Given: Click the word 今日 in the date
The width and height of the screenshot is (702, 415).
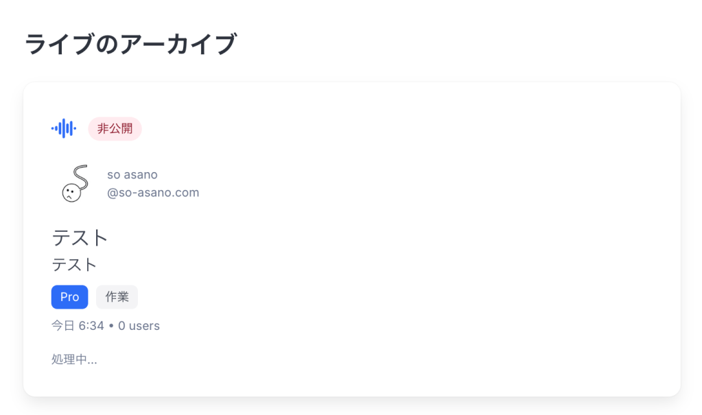Looking at the screenshot, I should point(63,326).
